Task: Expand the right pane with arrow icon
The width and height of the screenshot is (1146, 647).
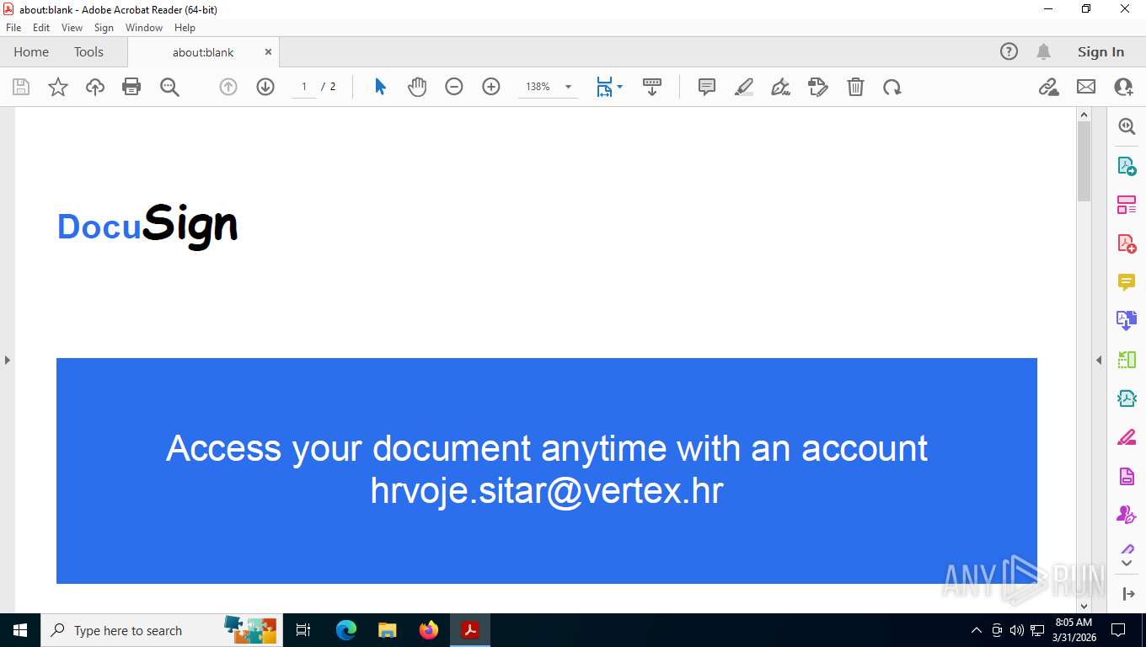Action: point(1129,594)
